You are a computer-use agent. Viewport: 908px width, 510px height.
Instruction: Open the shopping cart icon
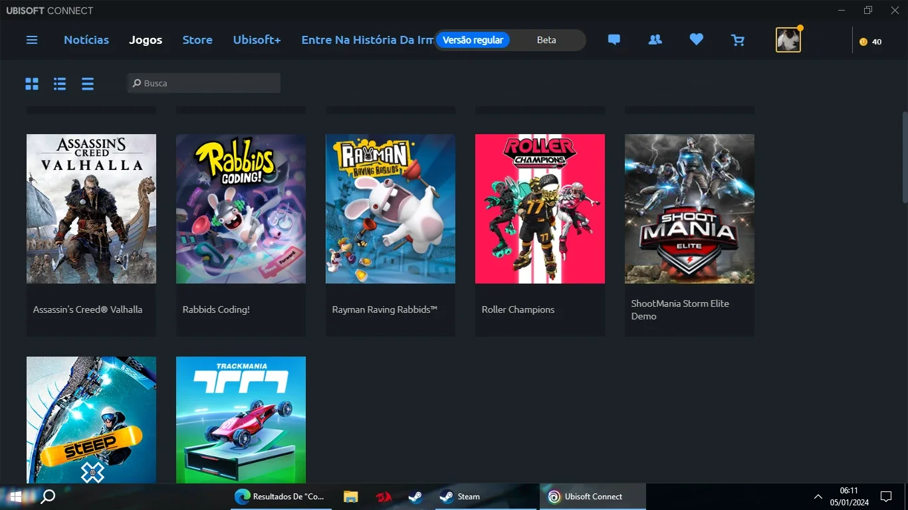738,41
